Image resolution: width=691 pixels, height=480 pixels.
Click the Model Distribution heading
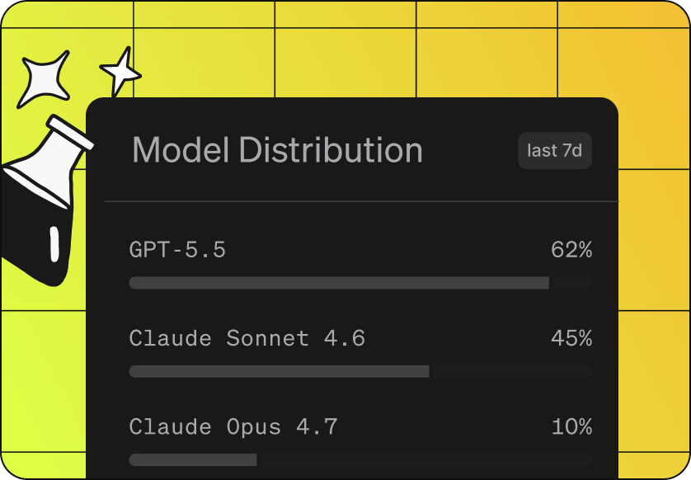(277, 150)
